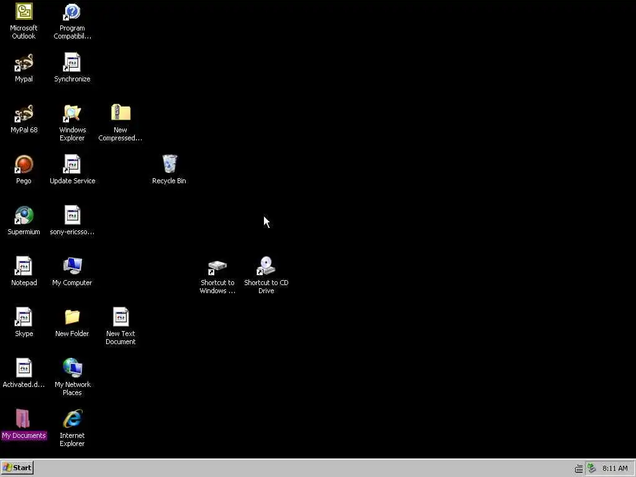Open the Start menu
Image resolution: width=636 pixels, height=477 pixels.
pyautogui.click(x=17, y=468)
